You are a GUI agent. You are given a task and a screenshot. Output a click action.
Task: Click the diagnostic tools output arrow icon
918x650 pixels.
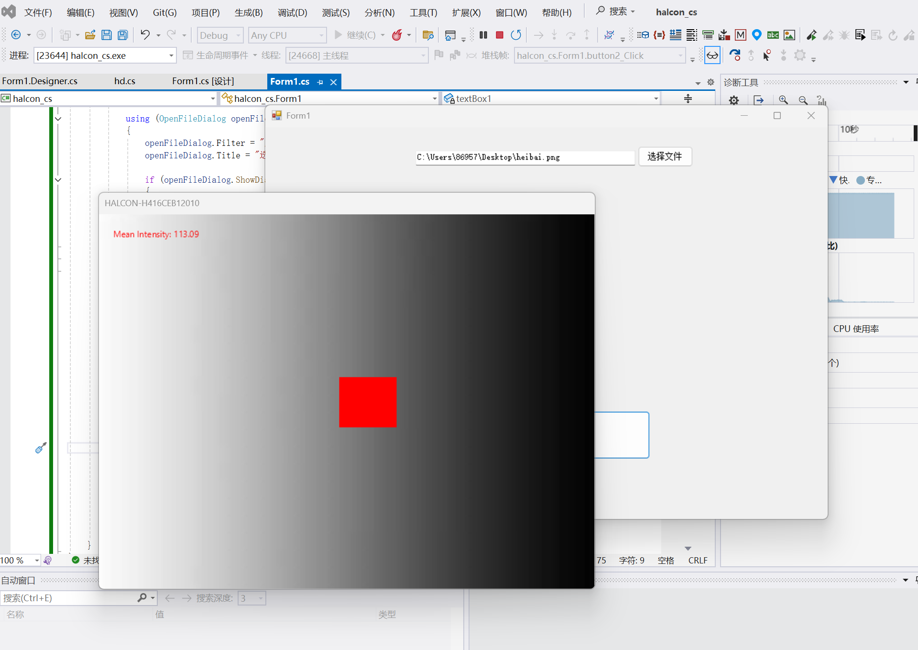pyautogui.click(x=759, y=100)
